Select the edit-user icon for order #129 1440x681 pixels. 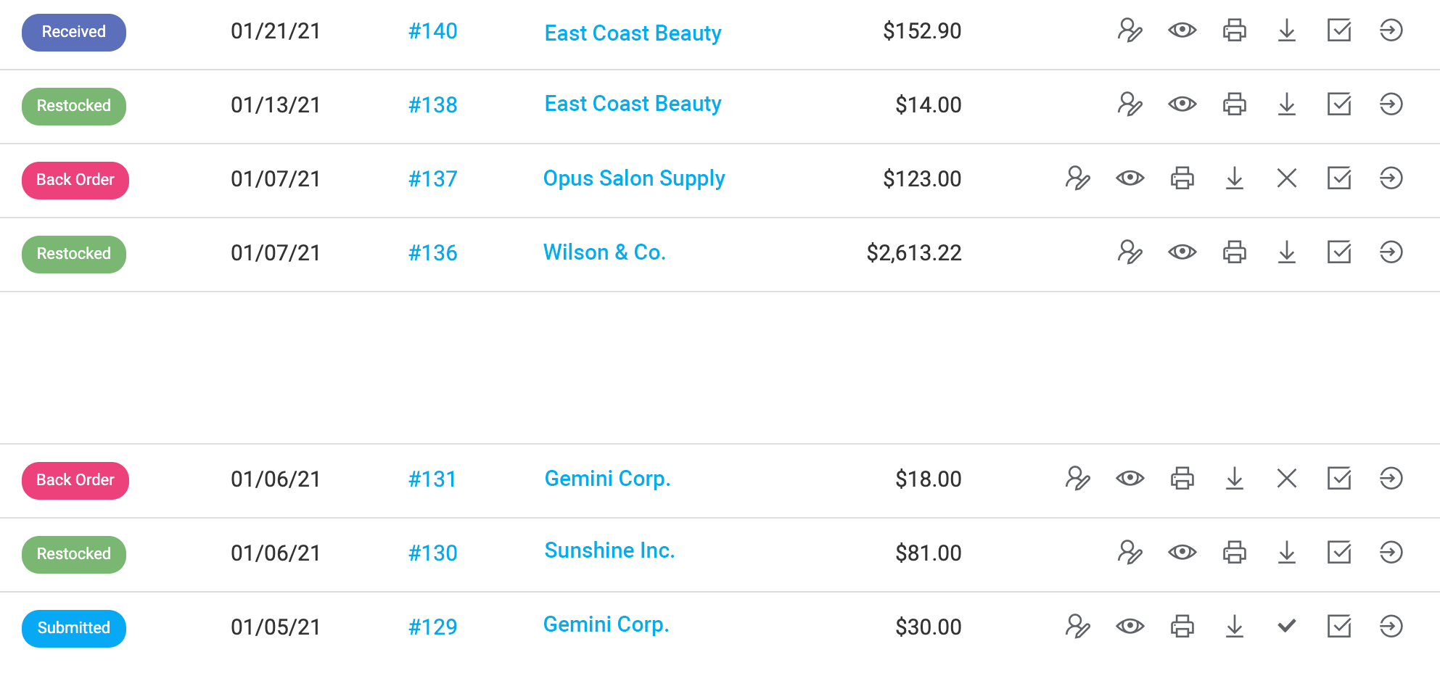pyautogui.click(x=1078, y=625)
